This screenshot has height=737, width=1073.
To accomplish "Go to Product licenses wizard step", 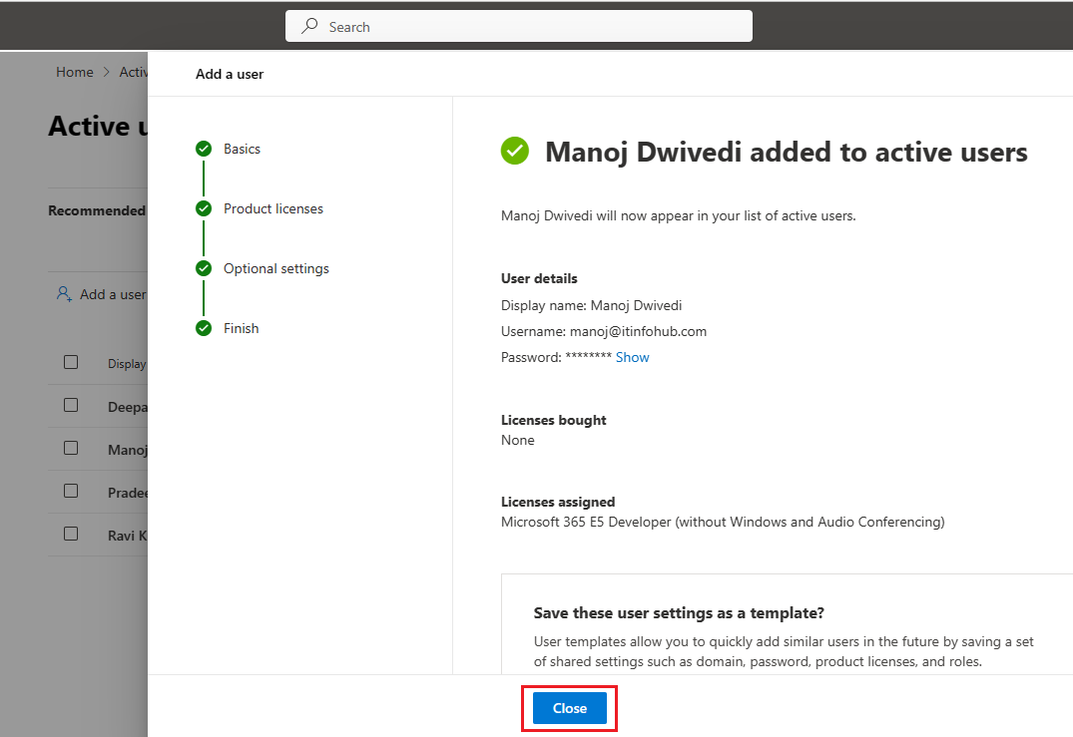I will pos(273,208).
